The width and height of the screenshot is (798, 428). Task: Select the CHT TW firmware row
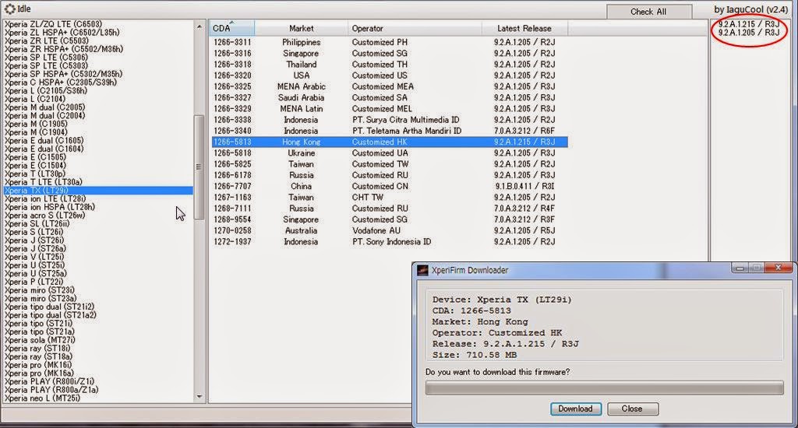390,197
